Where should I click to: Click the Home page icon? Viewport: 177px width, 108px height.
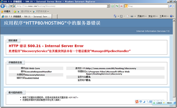click(115, 16)
